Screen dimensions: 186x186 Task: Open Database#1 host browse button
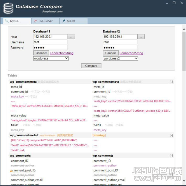click(71, 37)
